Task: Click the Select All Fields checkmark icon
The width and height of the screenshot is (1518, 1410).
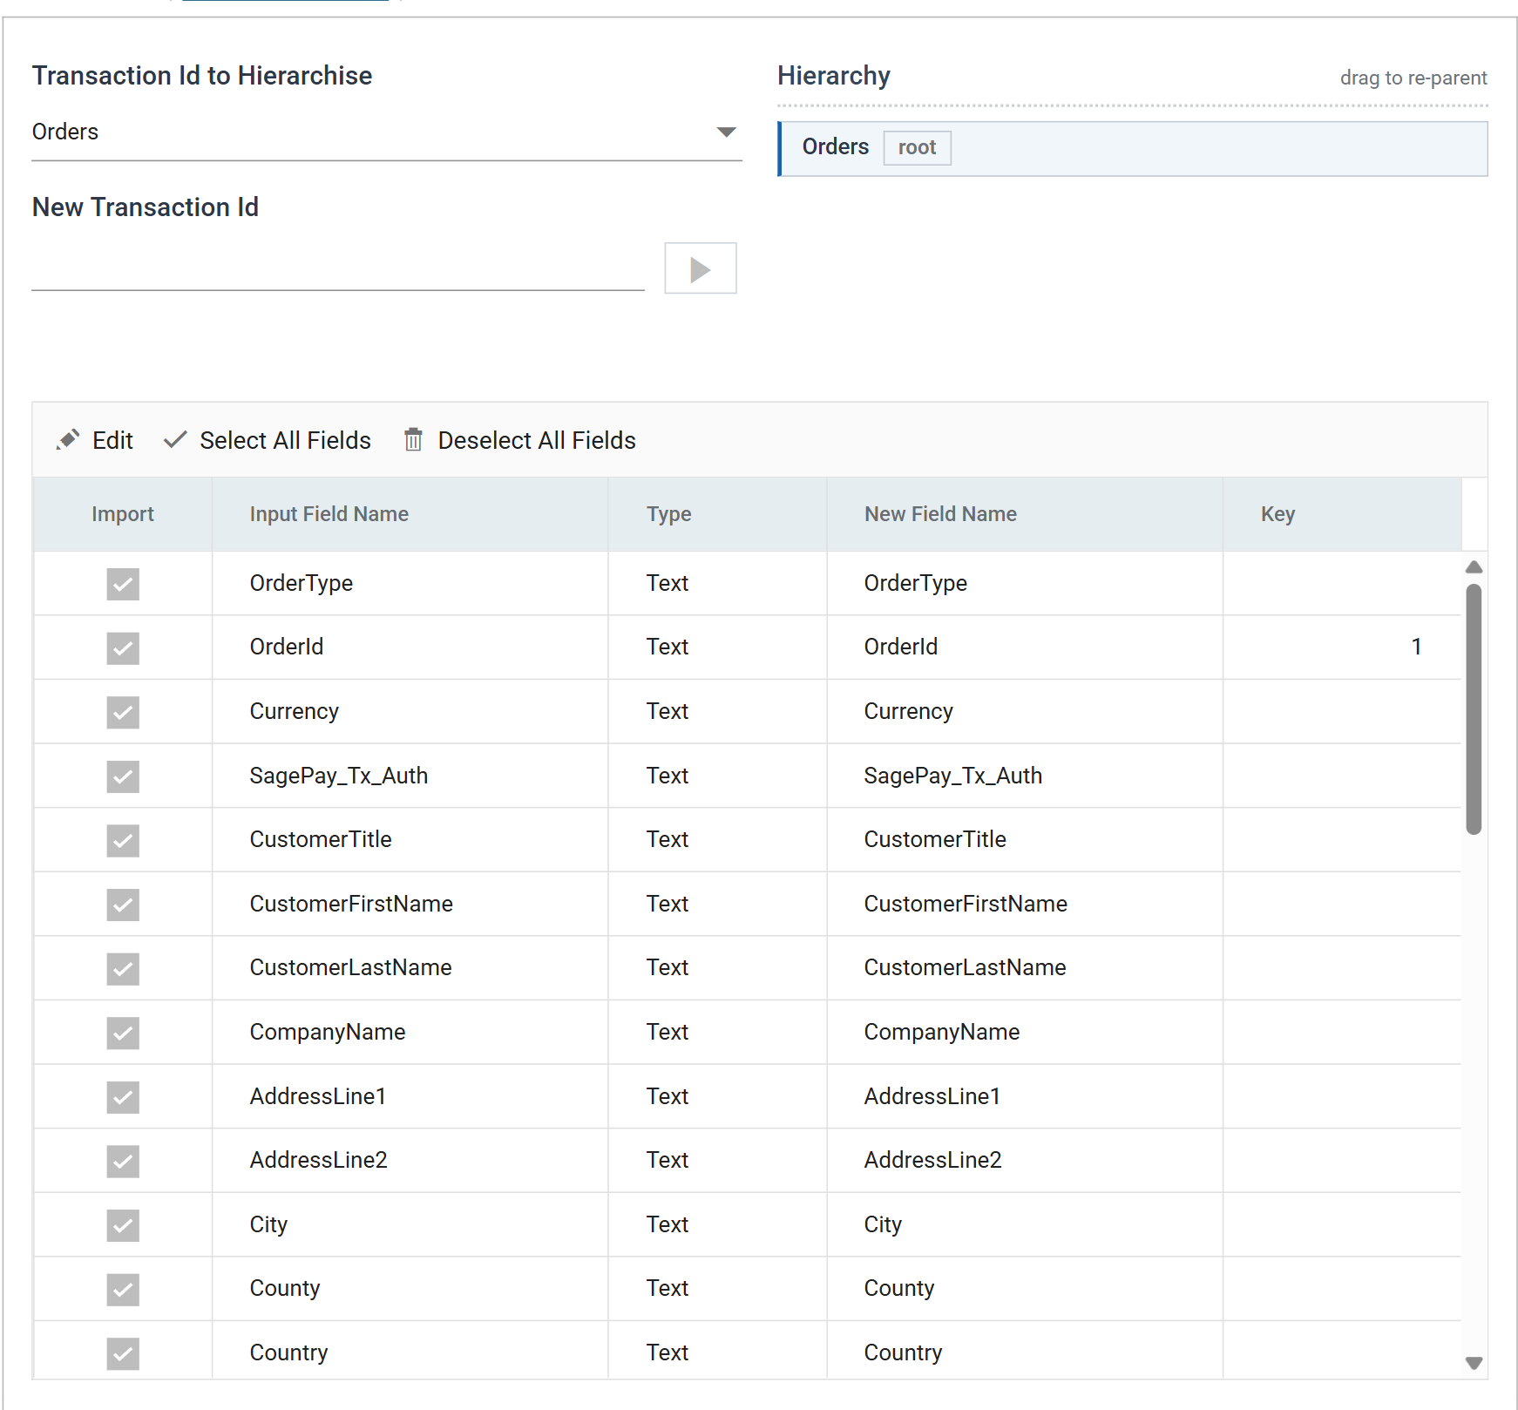Action: pos(175,440)
